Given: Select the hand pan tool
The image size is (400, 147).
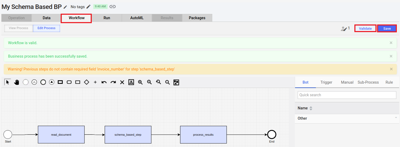Looking at the screenshot, I should pos(17,82).
